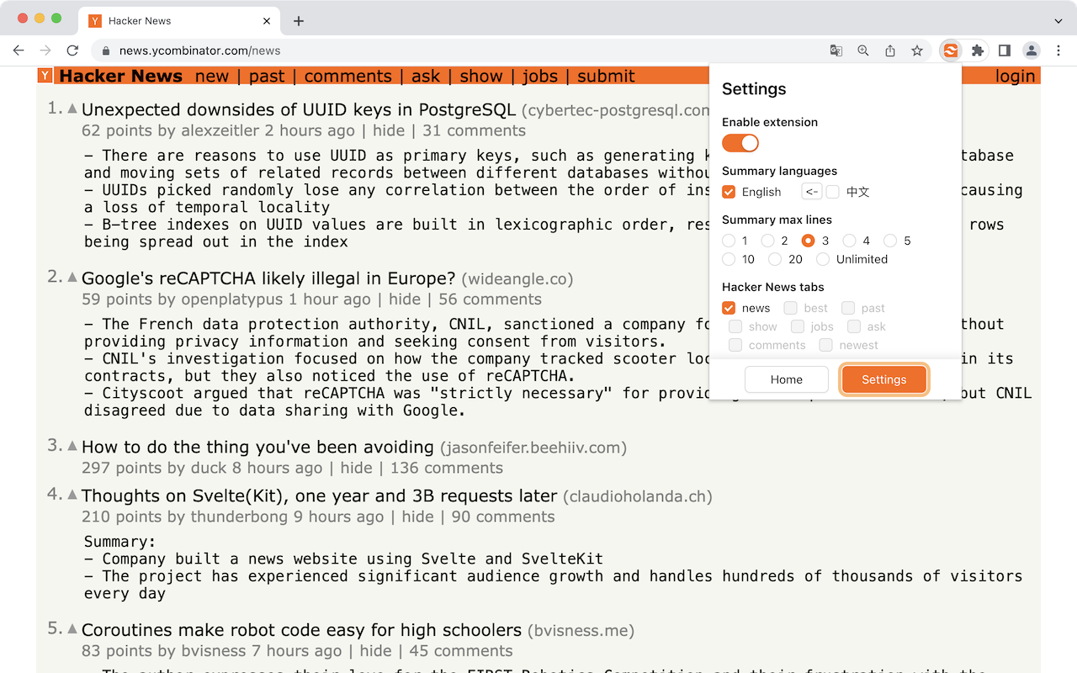This screenshot has width=1077, height=673.
Task: Click the language arrow '<-' button
Action: click(811, 191)
